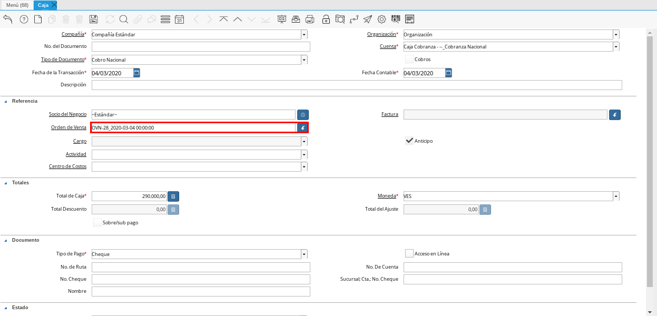Open Help via question mark icon
Screen dimensions: 657x316
click(24, 19)
